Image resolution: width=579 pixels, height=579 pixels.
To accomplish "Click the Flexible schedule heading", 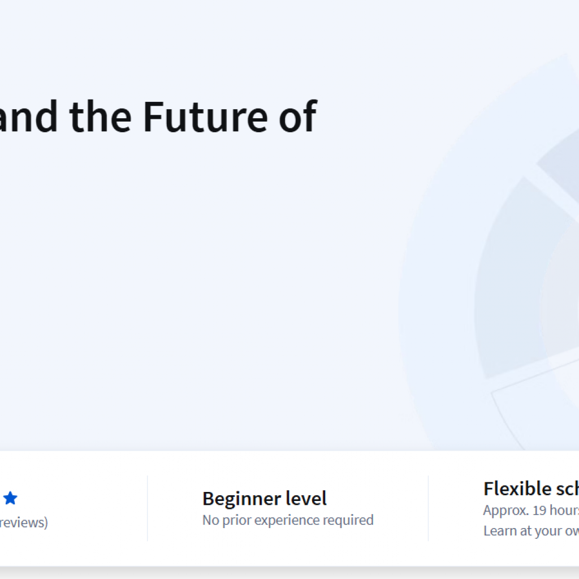I will [x=530, y=489].
